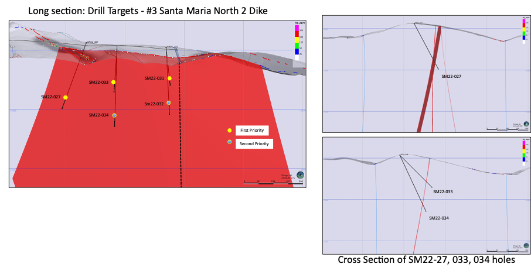Click the magenta swatch in long section legend
The height and width of the screenshot is (274, 531).
297,28
